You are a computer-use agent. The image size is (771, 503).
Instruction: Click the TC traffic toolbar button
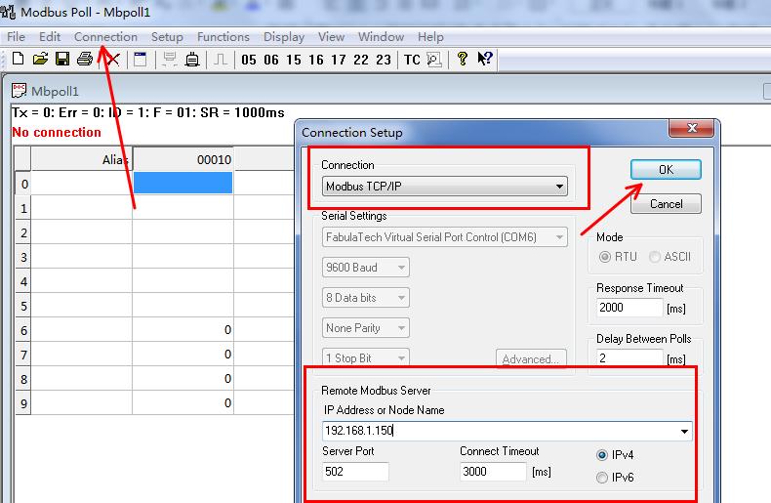point(412,61)
